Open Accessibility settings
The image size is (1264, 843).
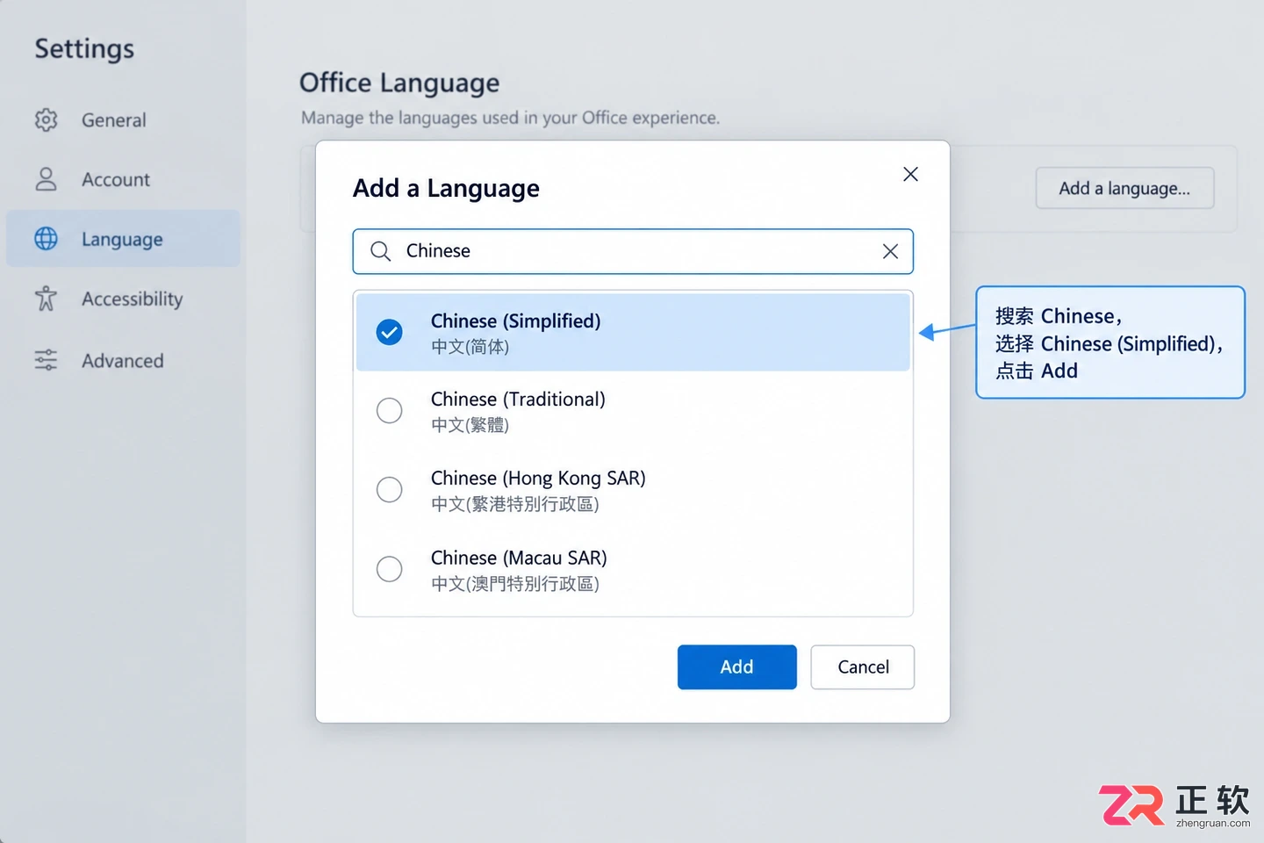pyautogui.click(x=123, y=299)
